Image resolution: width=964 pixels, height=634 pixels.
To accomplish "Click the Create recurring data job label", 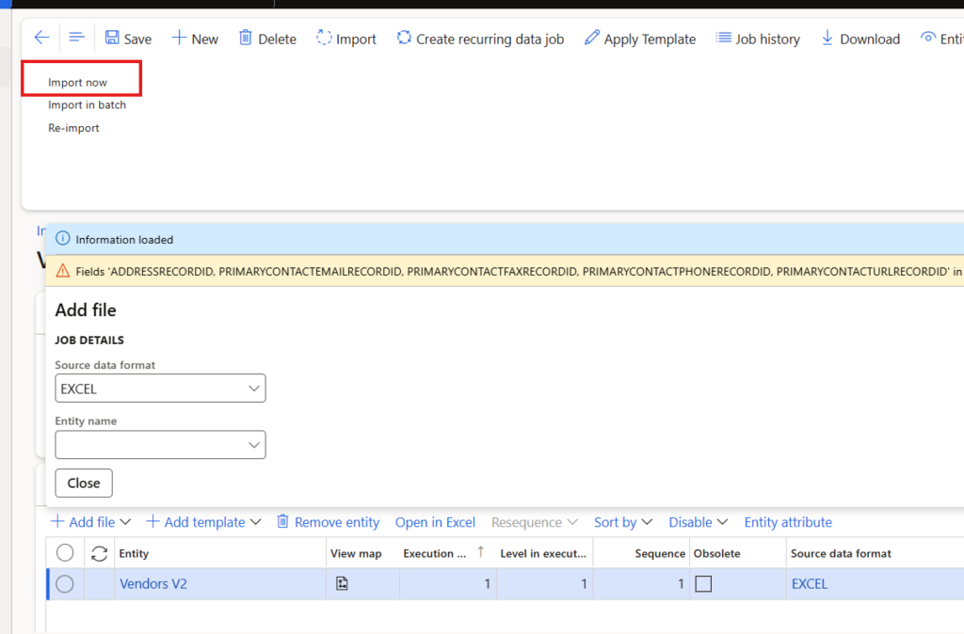I will pos(490,39).
